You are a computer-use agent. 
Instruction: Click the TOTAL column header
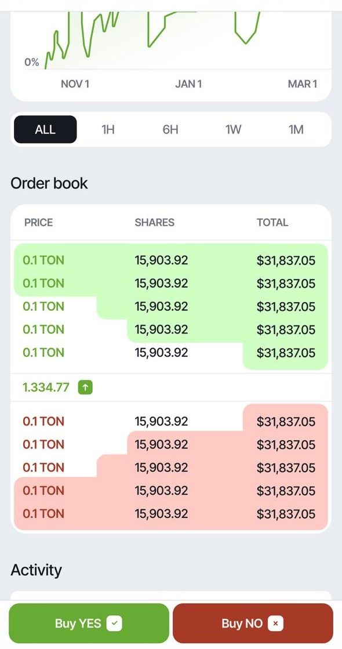pos(272,222)
